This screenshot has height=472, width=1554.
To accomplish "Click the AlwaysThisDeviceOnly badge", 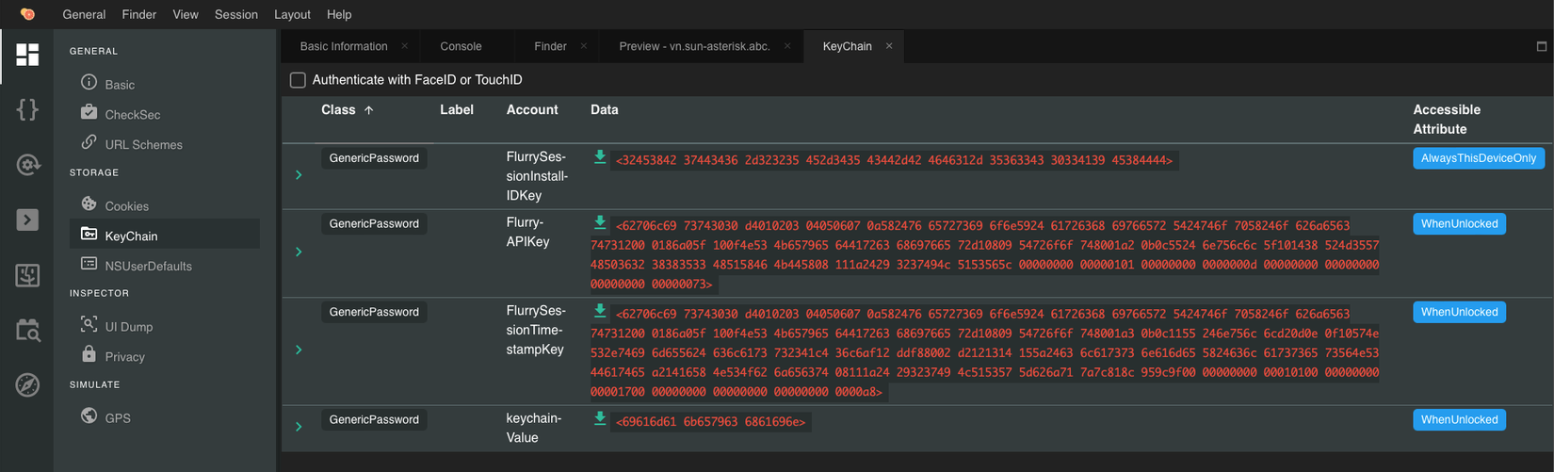I will (x=1478, y=158).
